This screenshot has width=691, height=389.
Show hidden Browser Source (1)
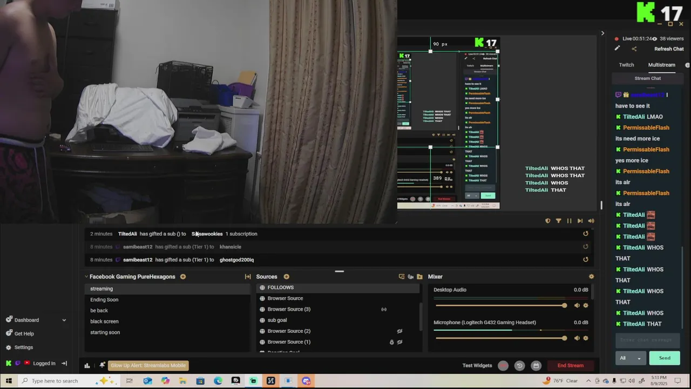point(399,342)
